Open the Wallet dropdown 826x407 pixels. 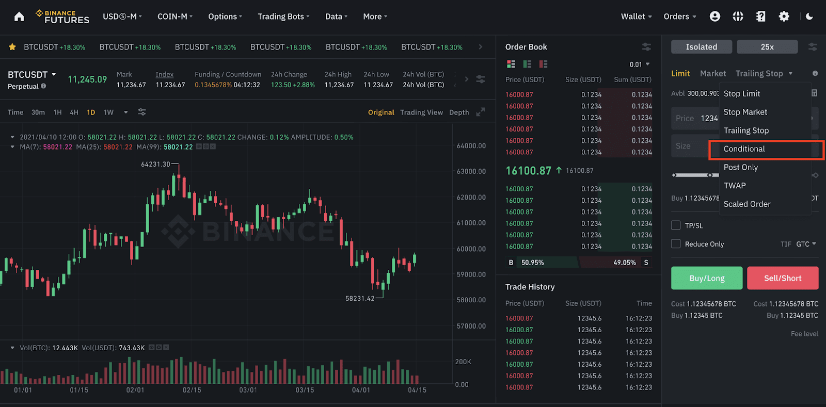637,17
